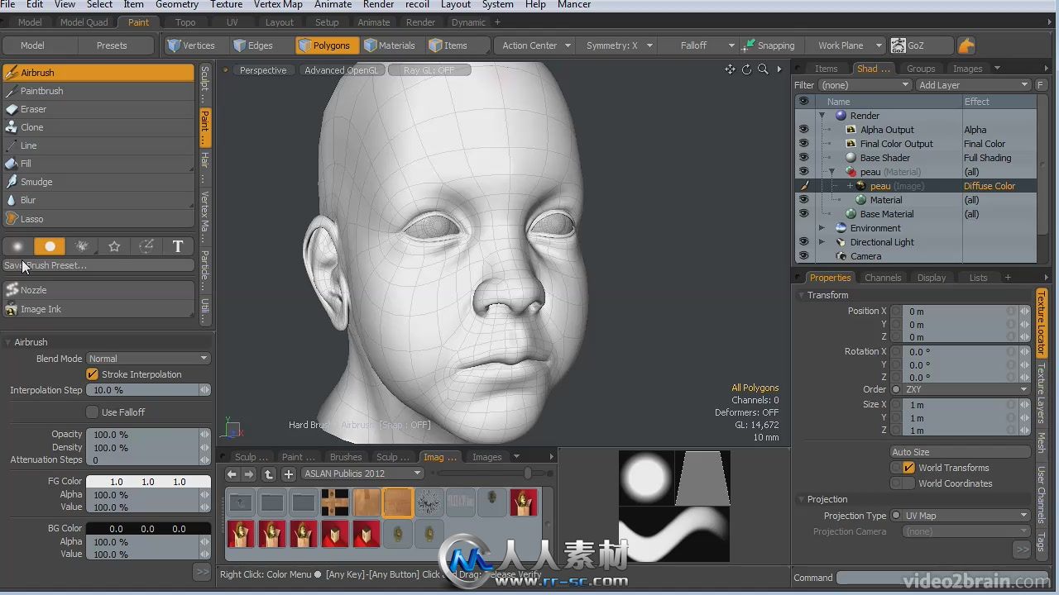This screenshot has height=595, width=1059.
Task: Switch to the Channels tab
Action: click(x=883, y=278)
